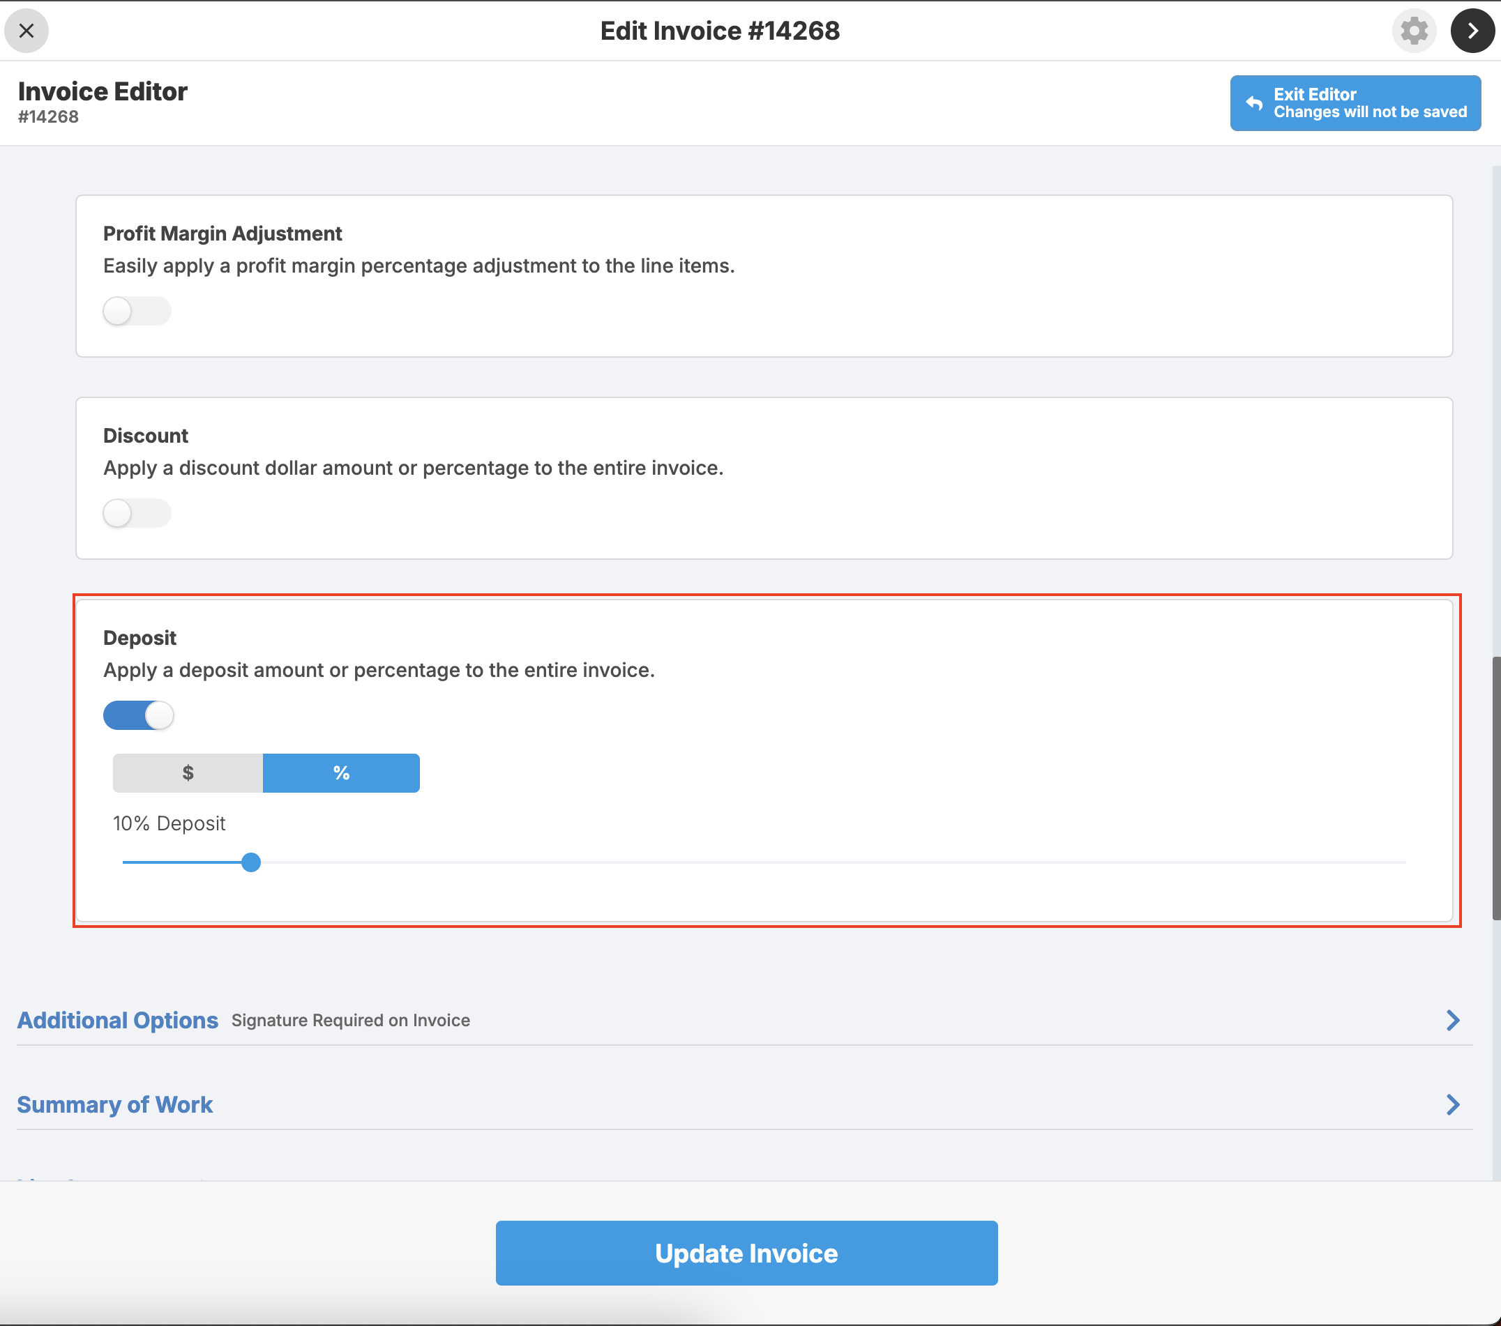Click the dark forward arrow icon
The height and width of the screenshot is (1326, 1501).
(x=1472, y=31)
